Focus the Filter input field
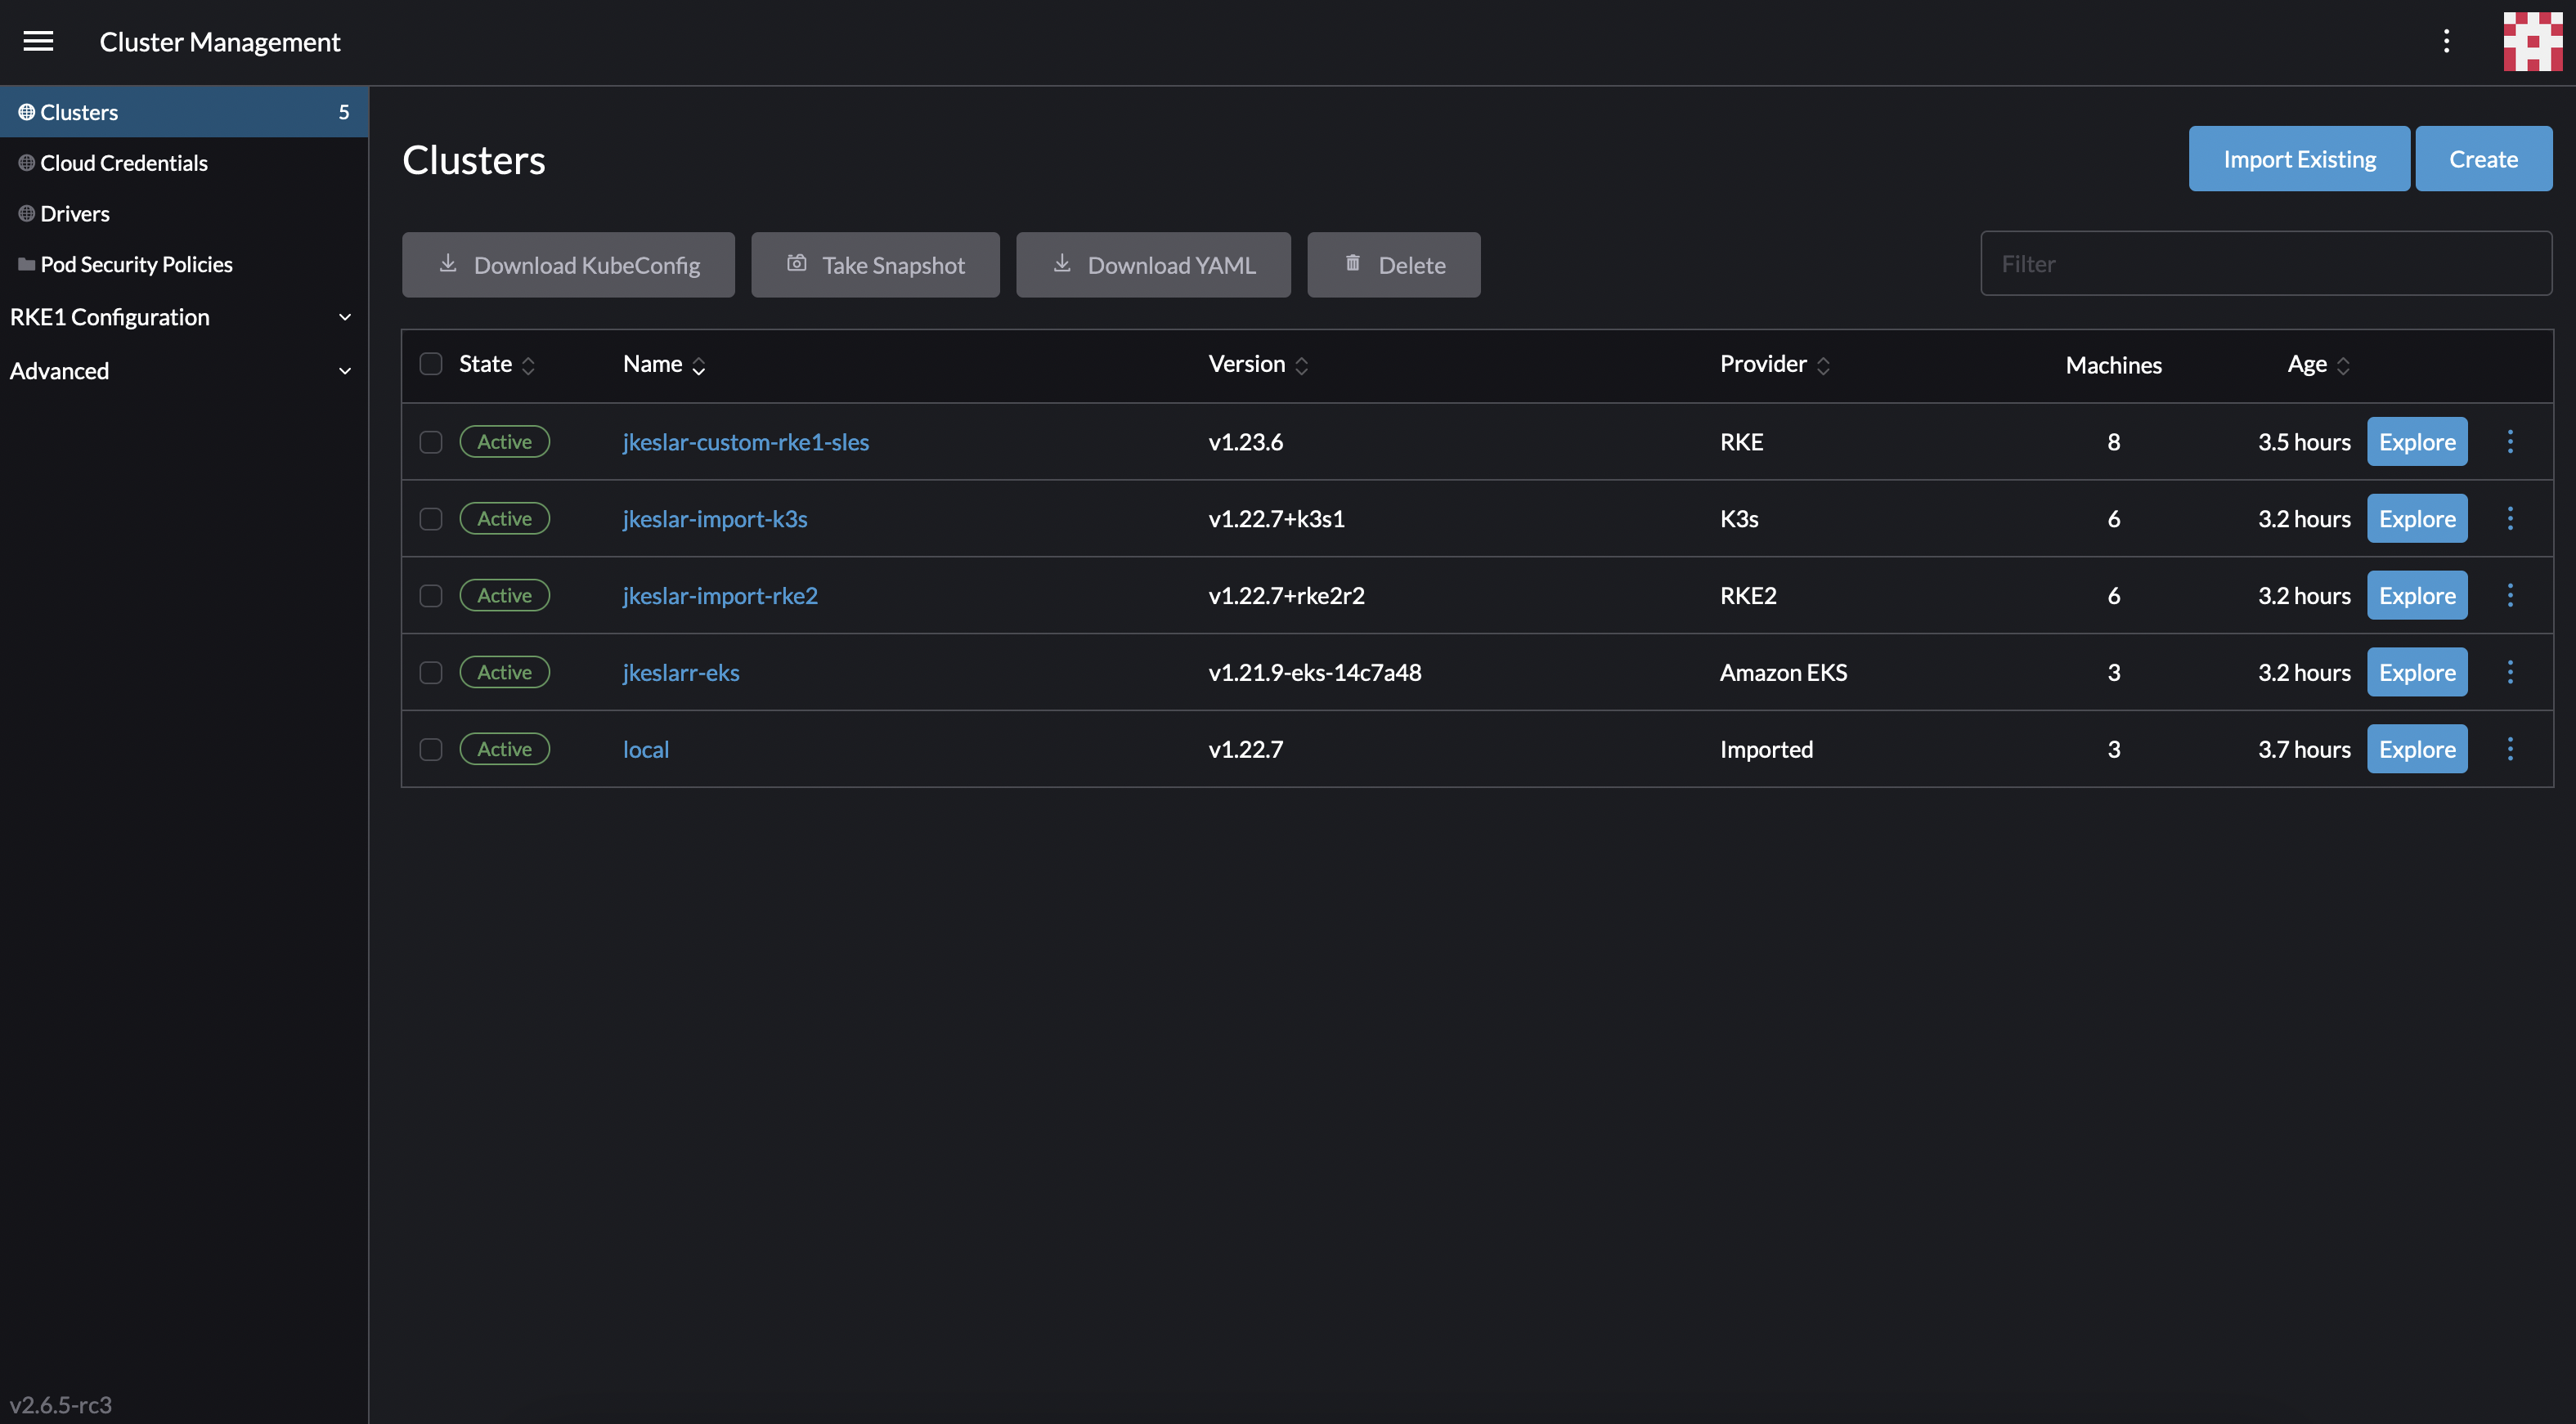The width and height of the screenshot is (2576, 1424). click(2266, 264)
